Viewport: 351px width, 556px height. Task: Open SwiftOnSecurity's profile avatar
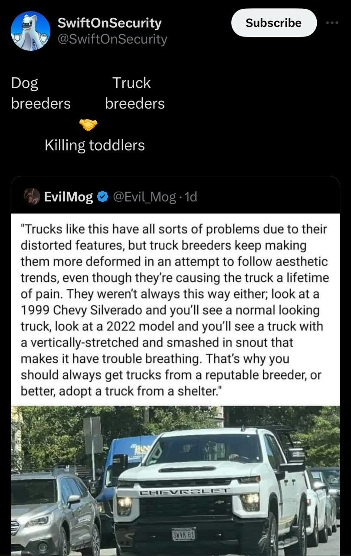point(30,31)
